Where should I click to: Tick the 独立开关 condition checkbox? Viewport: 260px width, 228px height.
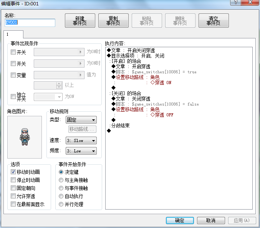(13, 96)
